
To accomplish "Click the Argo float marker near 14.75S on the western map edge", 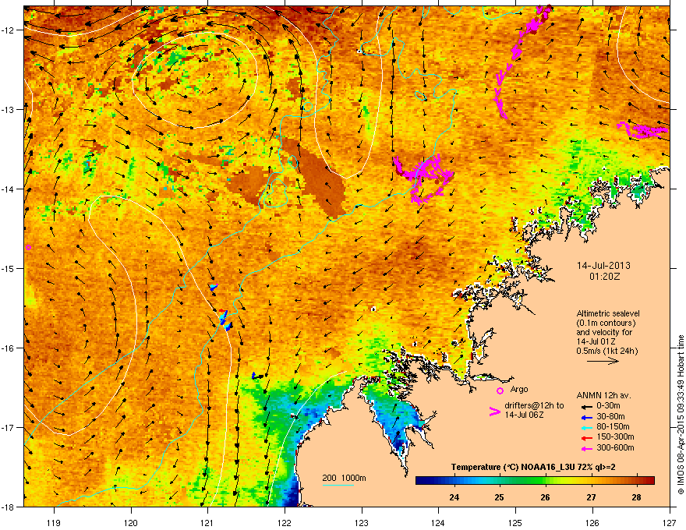I will click(x=28, y=247).
